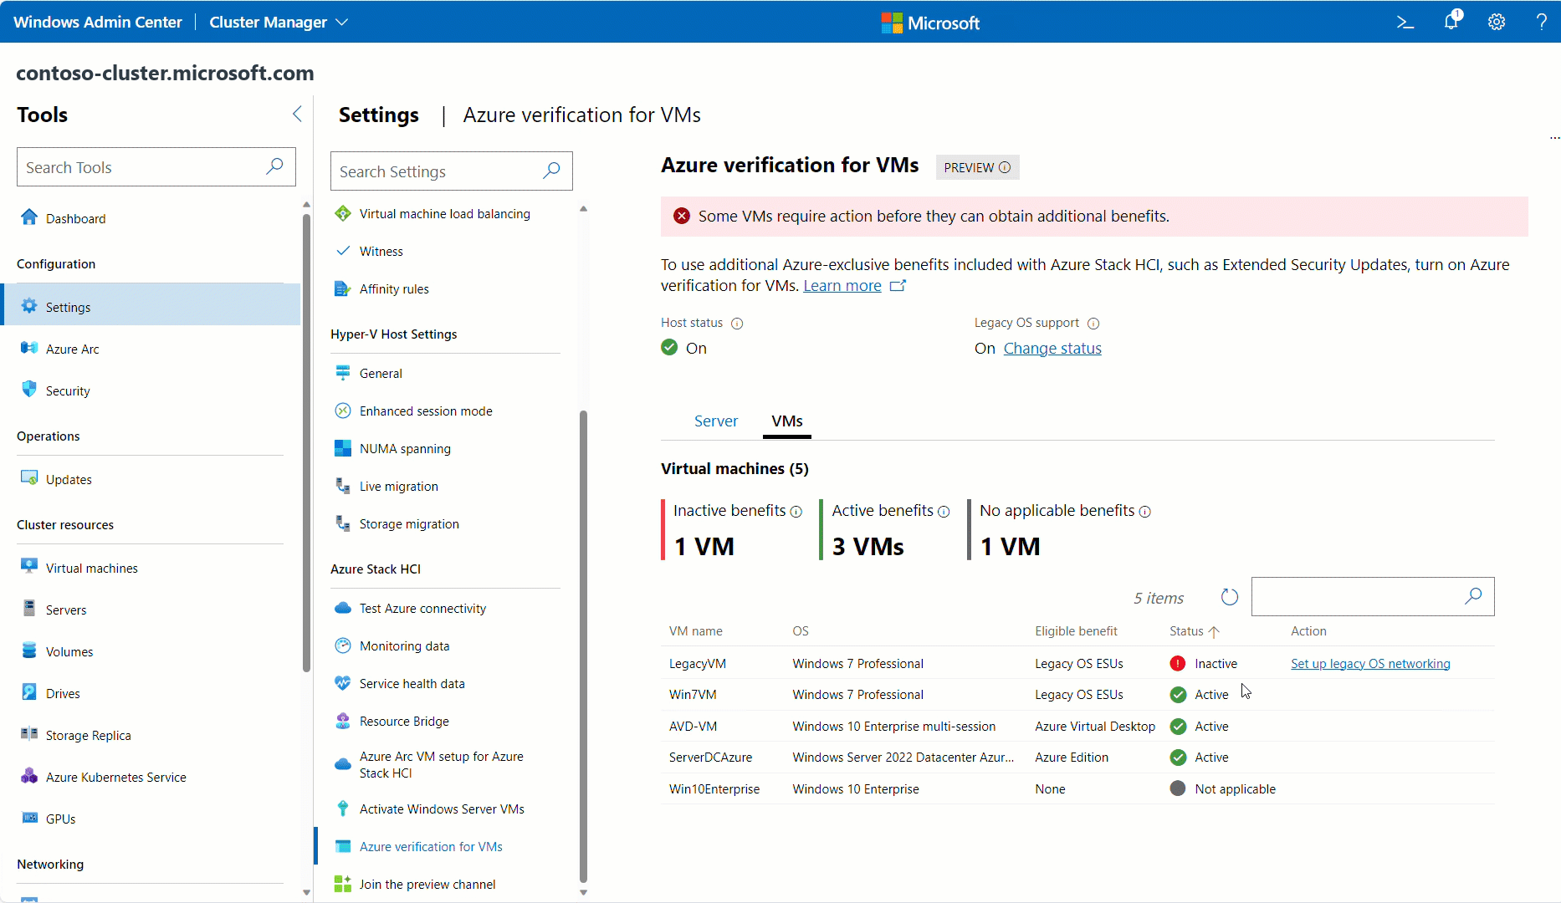Click the Search Tools input field
1561x903 pixels.
(142, 167)
